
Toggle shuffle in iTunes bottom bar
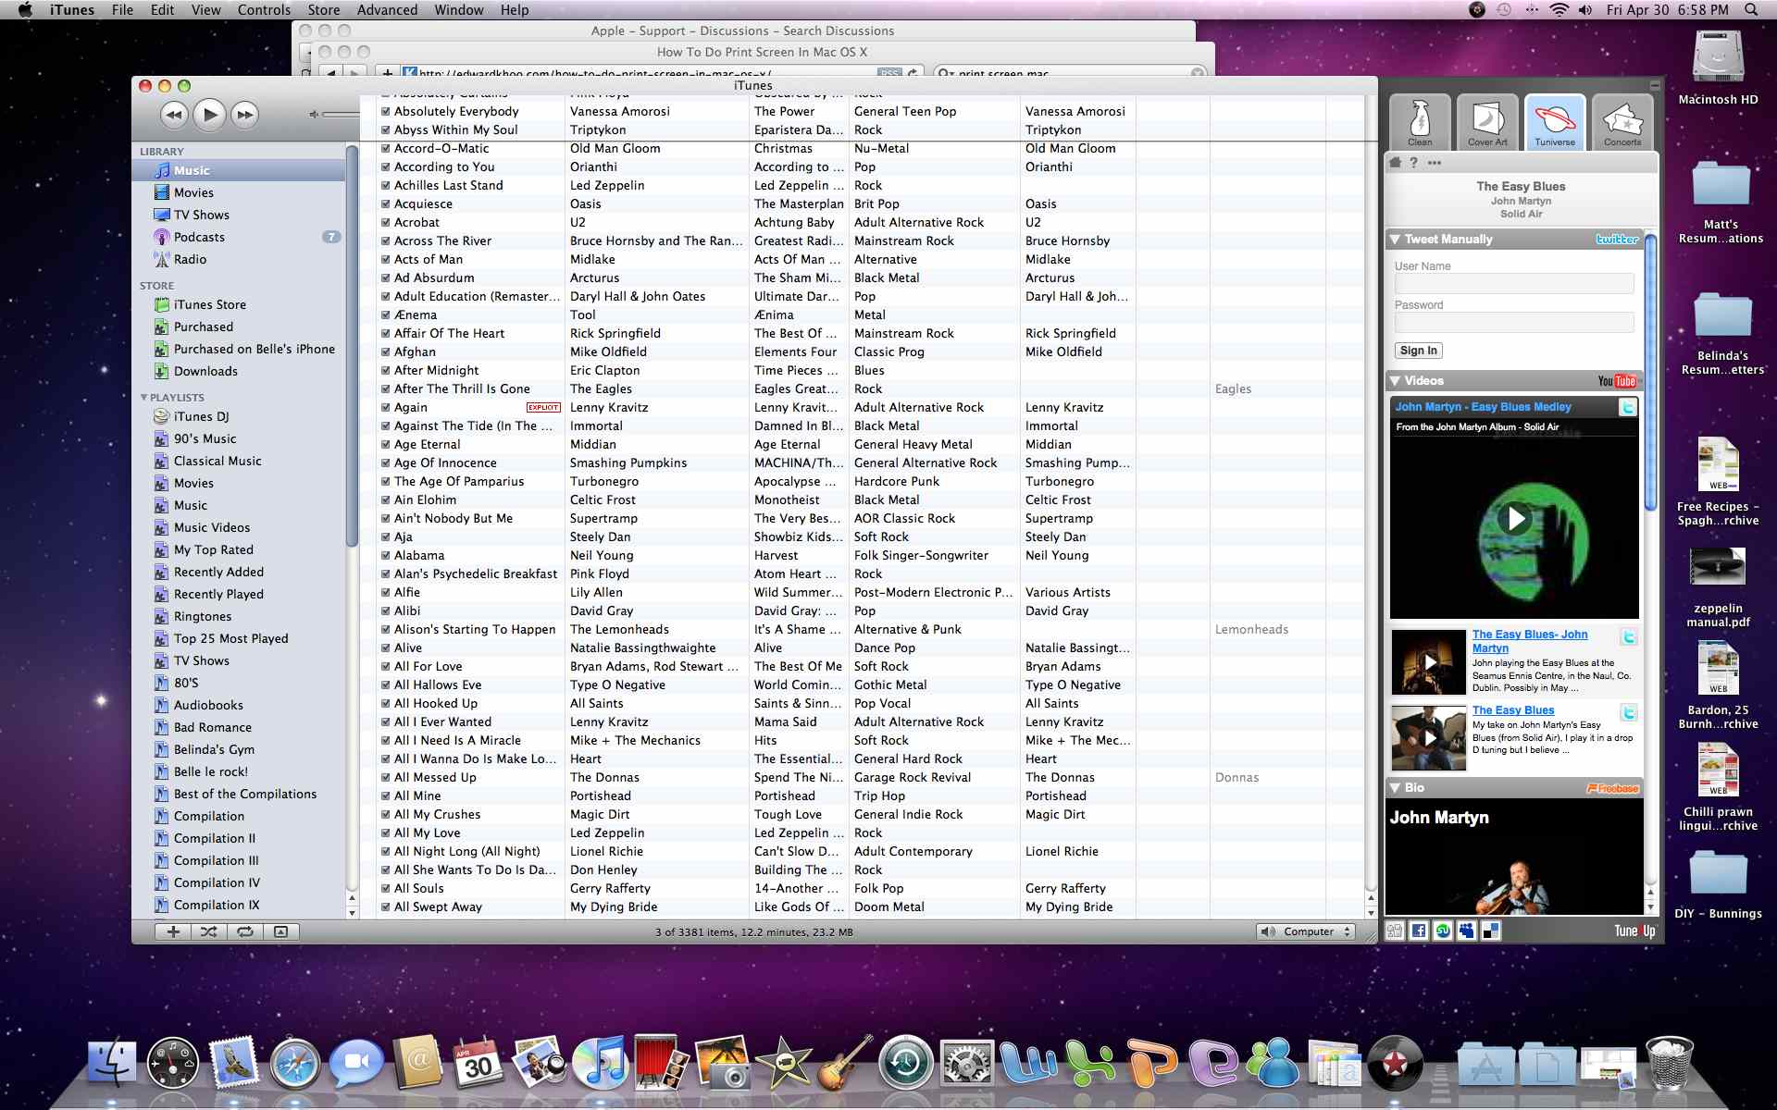(209, 931)
